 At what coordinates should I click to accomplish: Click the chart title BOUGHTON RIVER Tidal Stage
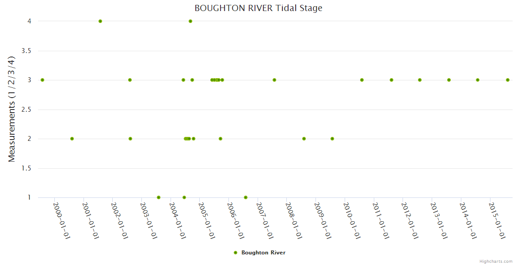coord(258,8)
